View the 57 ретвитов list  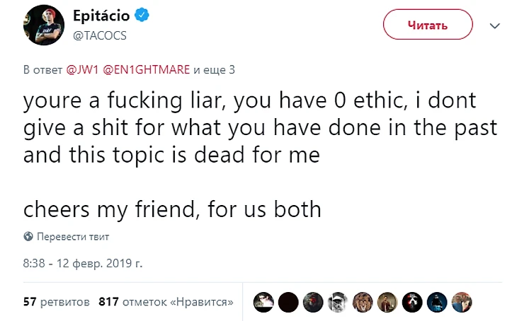[x=57, y=302]
